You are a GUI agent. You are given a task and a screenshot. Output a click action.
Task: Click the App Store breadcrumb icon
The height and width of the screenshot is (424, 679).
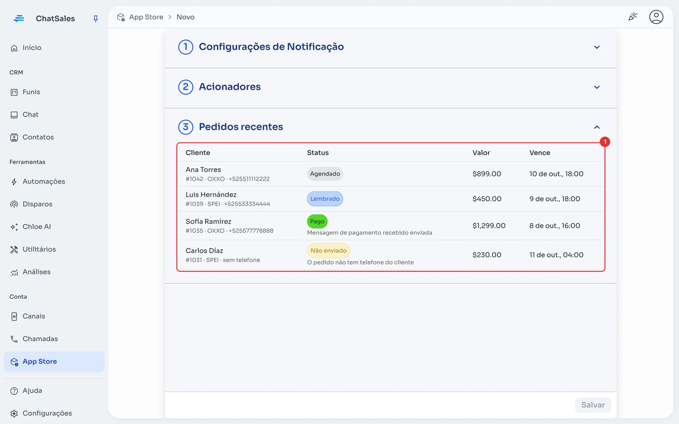pyautogui.click(x=121, y=17)
